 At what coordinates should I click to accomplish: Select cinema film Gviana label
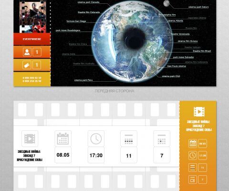click(187, 41)
